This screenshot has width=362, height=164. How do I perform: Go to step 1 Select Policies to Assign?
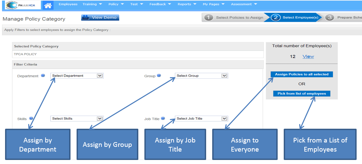(x=234, y=17)
